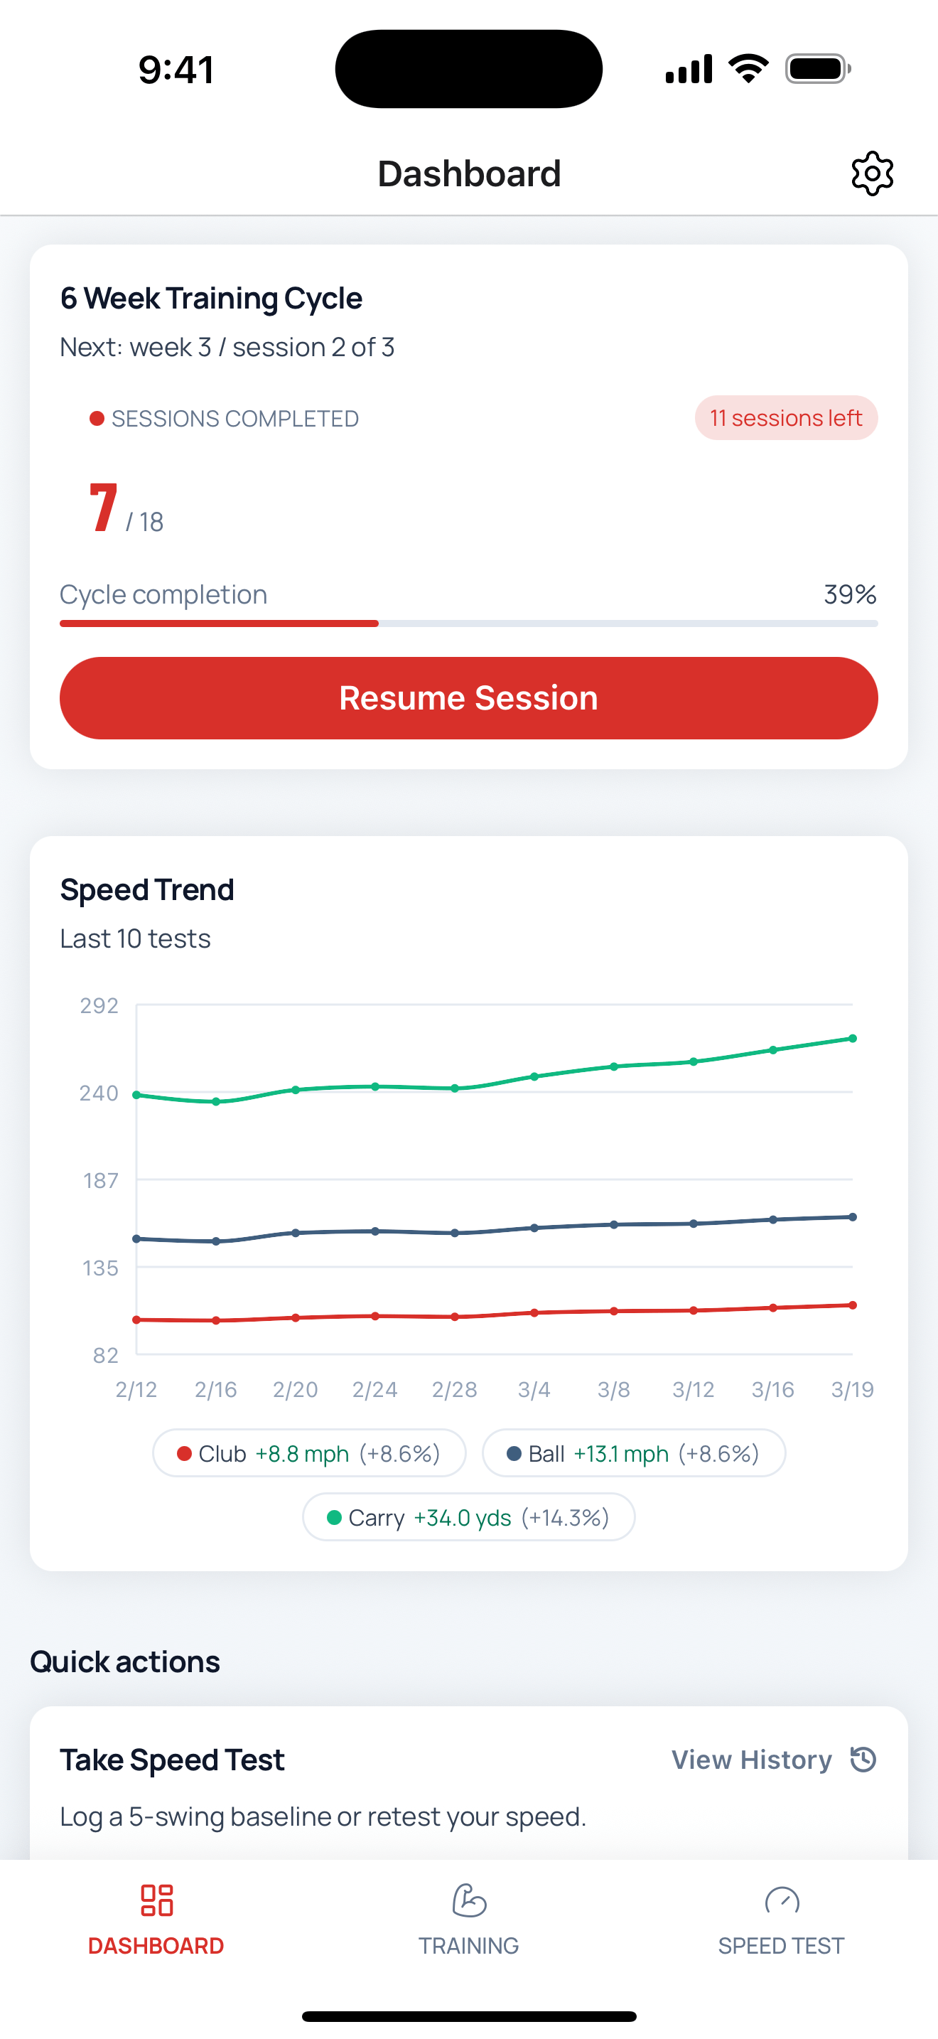Tap the 11 sessions left badge
This screenshot has height=2039, width=938.
(x=786, y=417)
